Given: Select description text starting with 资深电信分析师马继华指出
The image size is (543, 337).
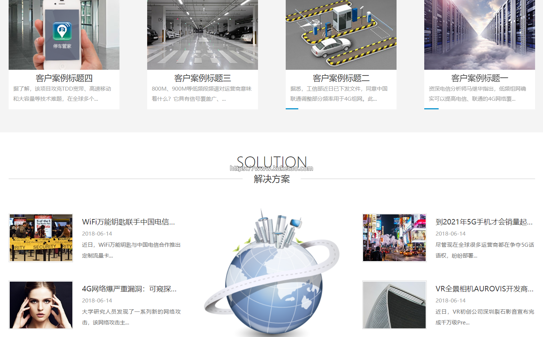Looking at the screenshot, I should 477,94.
